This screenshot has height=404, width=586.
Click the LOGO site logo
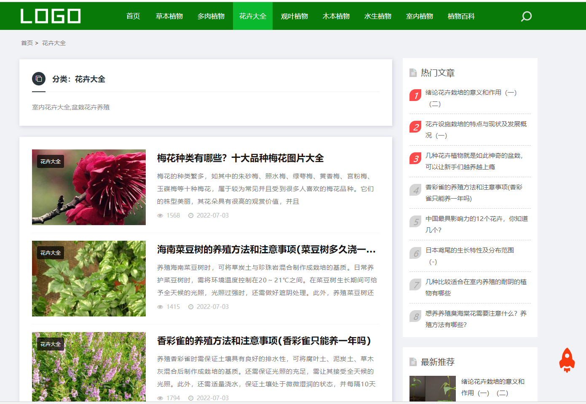(x=51, y=16)
